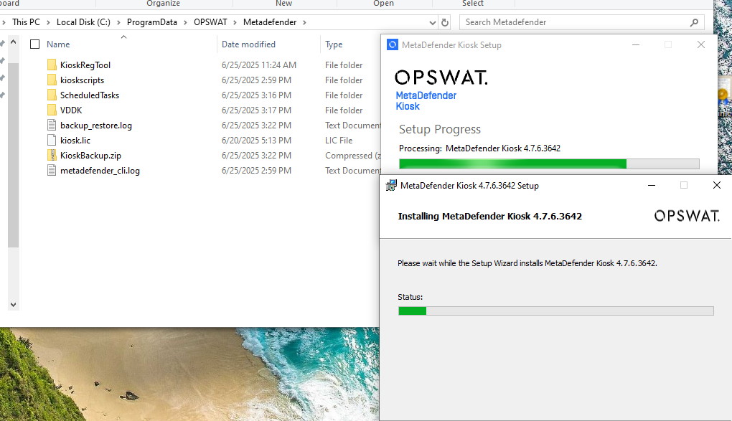Click the Status progress bar in the installer

(555, 311)
